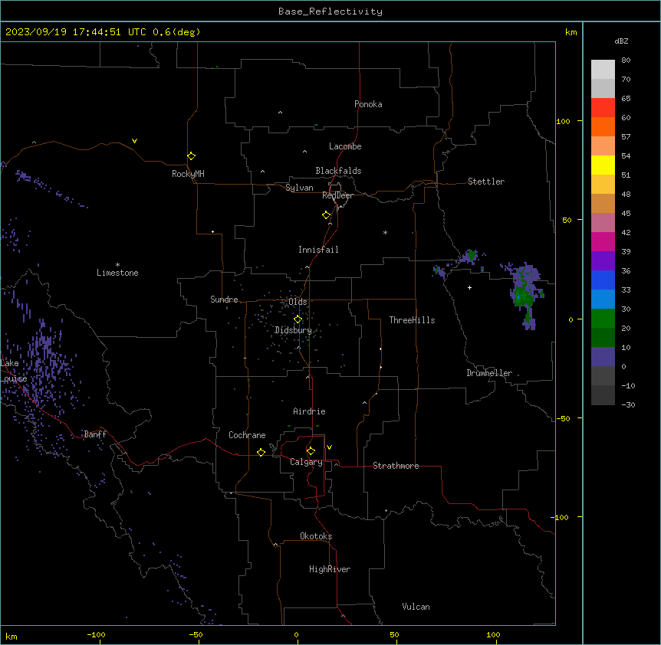Click the yellow marker between Olds and Didsbury
The width and height of the screenshot is (661, 645).
click(298, 319)
